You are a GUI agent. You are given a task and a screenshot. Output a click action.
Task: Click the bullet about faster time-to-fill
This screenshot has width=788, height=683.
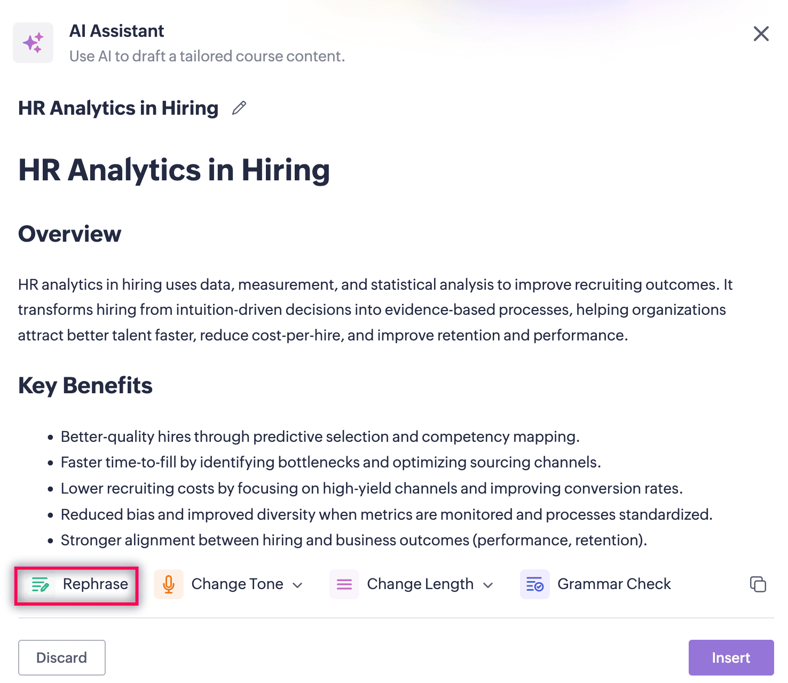click(330, 462)
